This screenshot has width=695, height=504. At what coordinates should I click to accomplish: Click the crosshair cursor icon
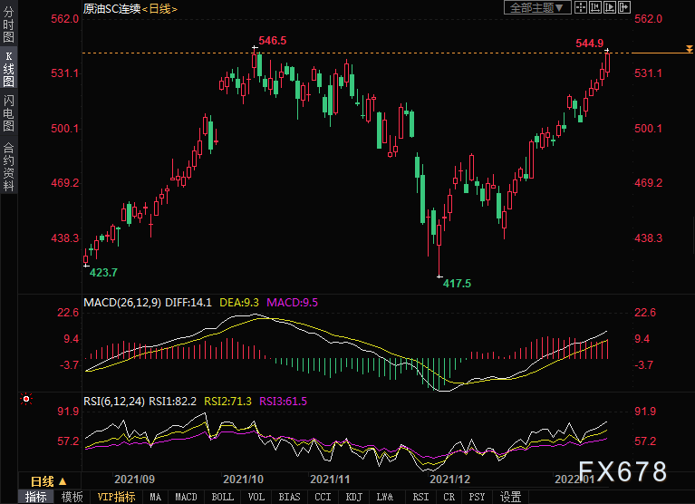point(581,7)
